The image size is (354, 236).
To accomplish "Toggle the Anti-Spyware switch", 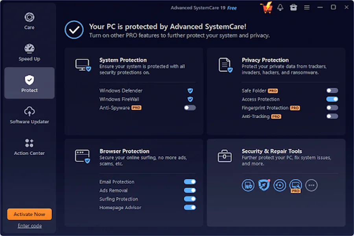I will pos(190,108).
